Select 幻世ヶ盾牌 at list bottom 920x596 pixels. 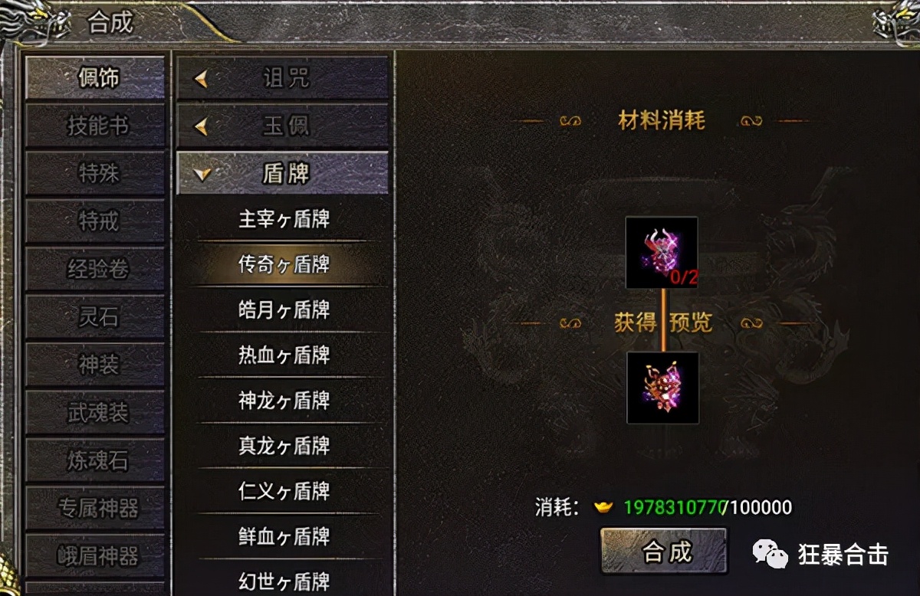(284, 580)
